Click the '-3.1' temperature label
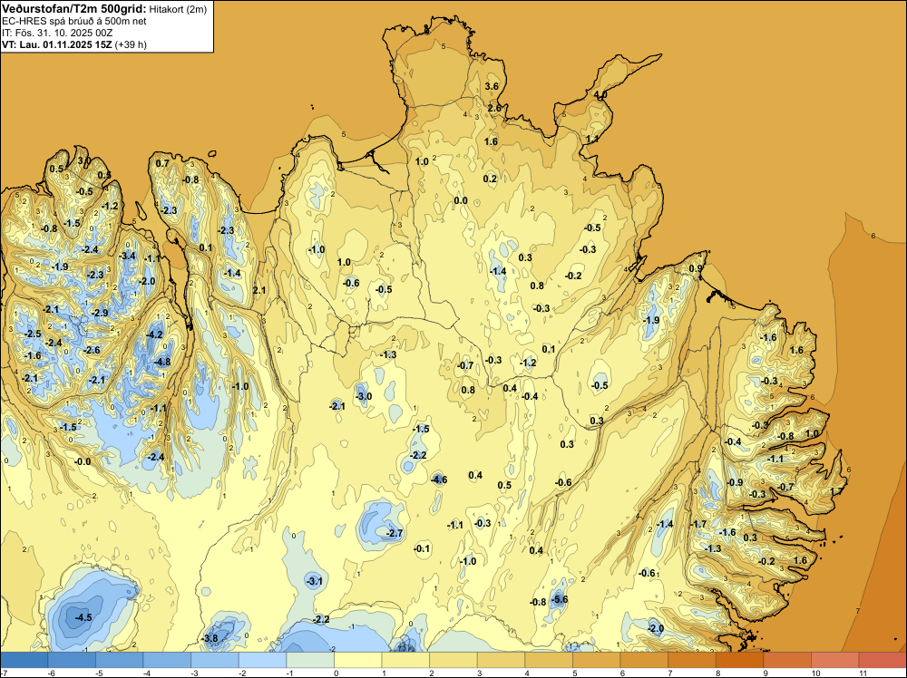The height and width of the screenshot is (678, 907). click(x=314, y=582)
